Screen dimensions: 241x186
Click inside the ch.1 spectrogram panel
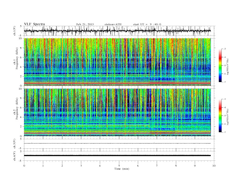click(x=117, y=62)
